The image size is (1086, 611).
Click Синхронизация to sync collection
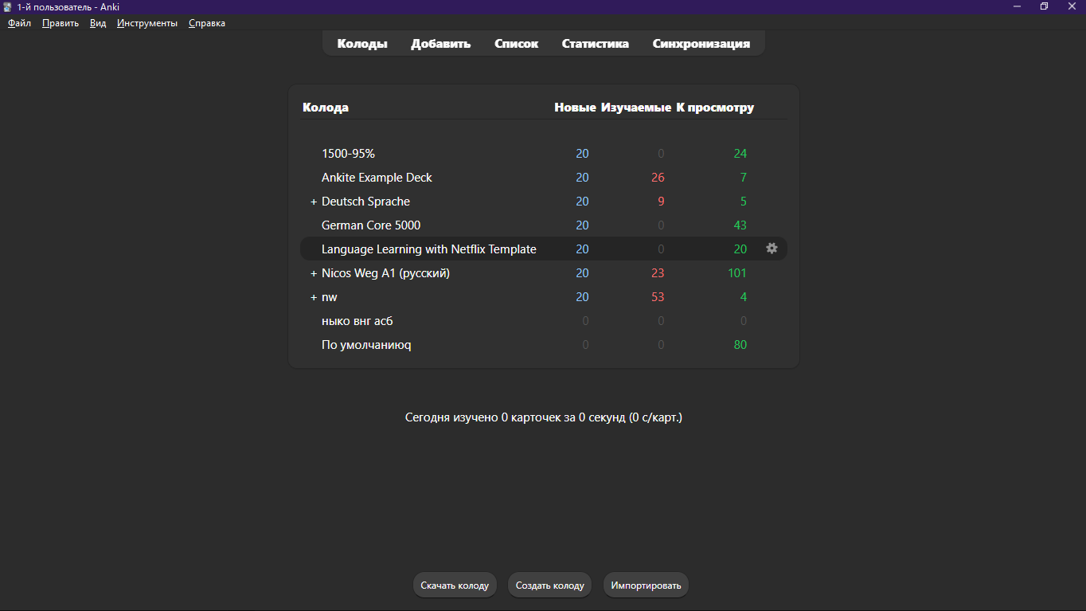701,44
